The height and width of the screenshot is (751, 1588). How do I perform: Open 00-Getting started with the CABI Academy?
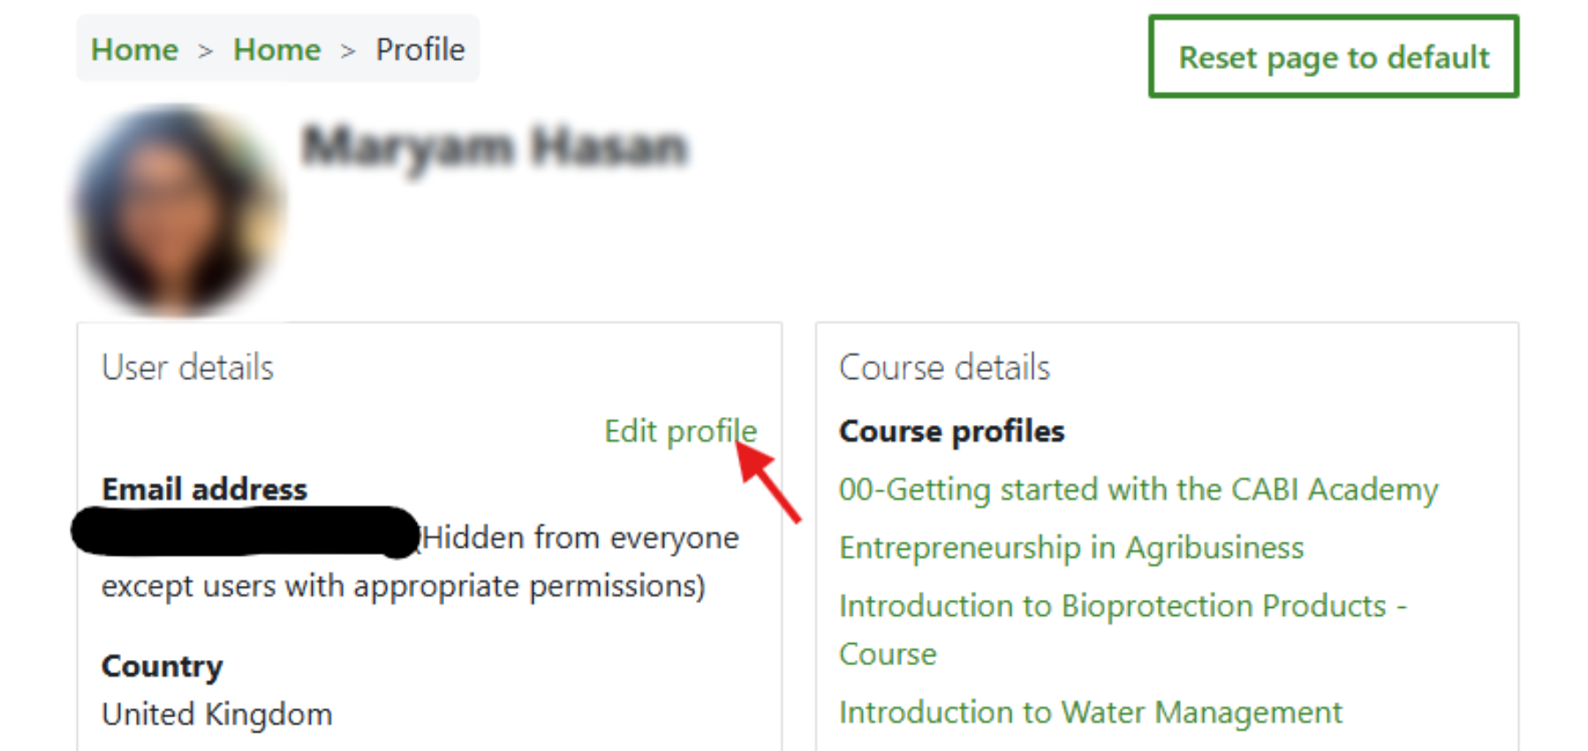click(x=1138, y=489)
